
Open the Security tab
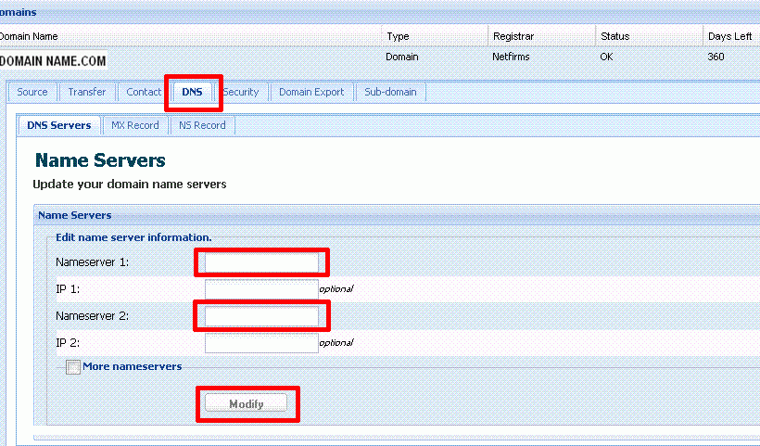pyautogui.click(x=241, y=92)
